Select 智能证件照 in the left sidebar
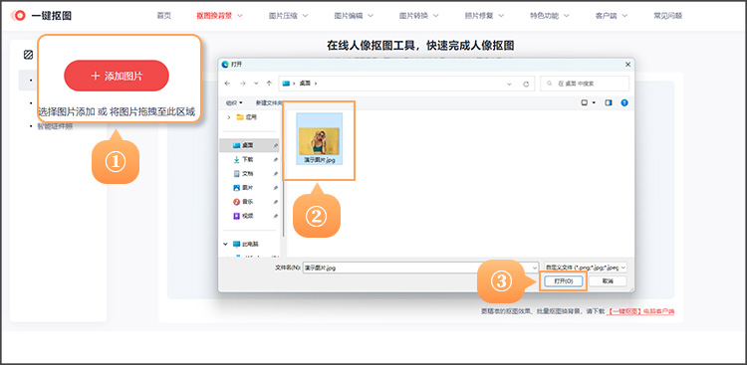The image size is (747, 365). [55, 126]
